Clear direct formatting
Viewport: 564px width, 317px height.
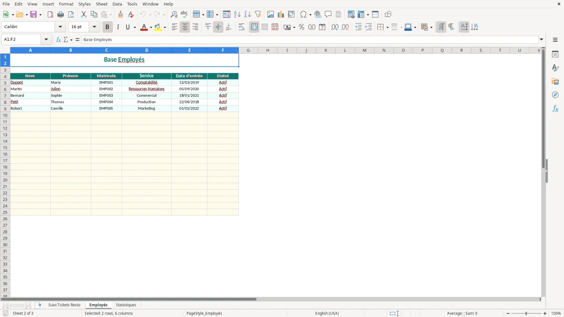point(131,15)
